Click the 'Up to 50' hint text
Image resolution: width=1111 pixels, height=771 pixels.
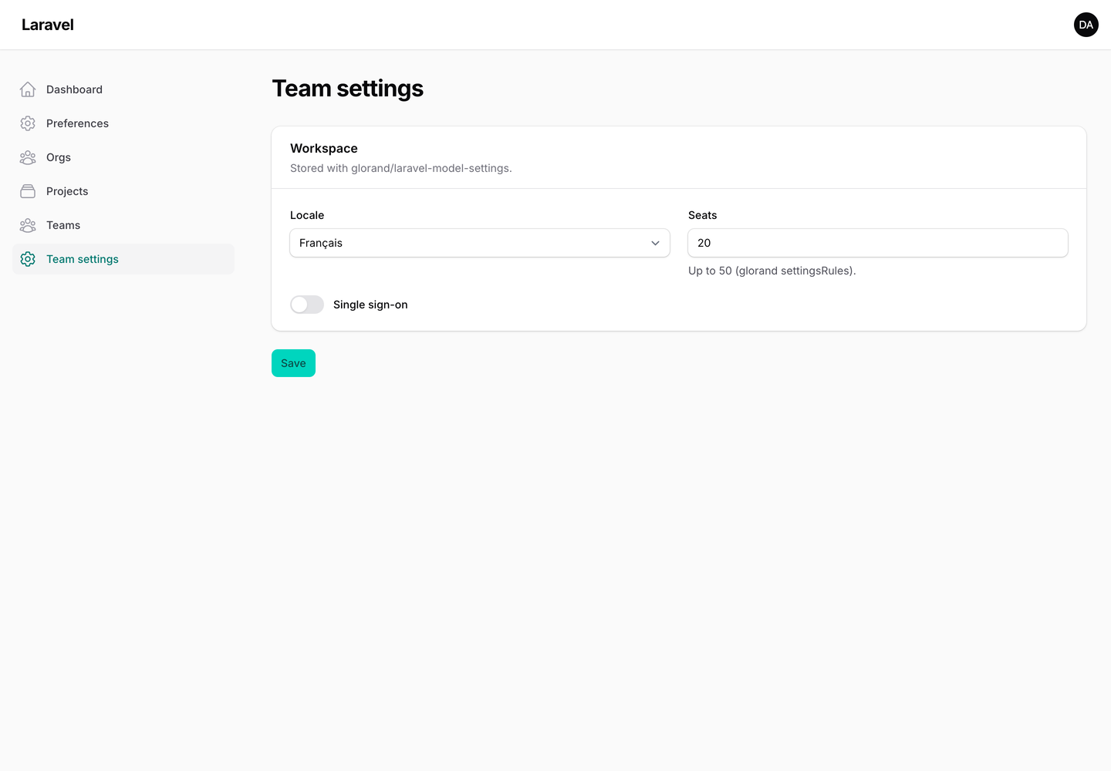tap(772, 271)
